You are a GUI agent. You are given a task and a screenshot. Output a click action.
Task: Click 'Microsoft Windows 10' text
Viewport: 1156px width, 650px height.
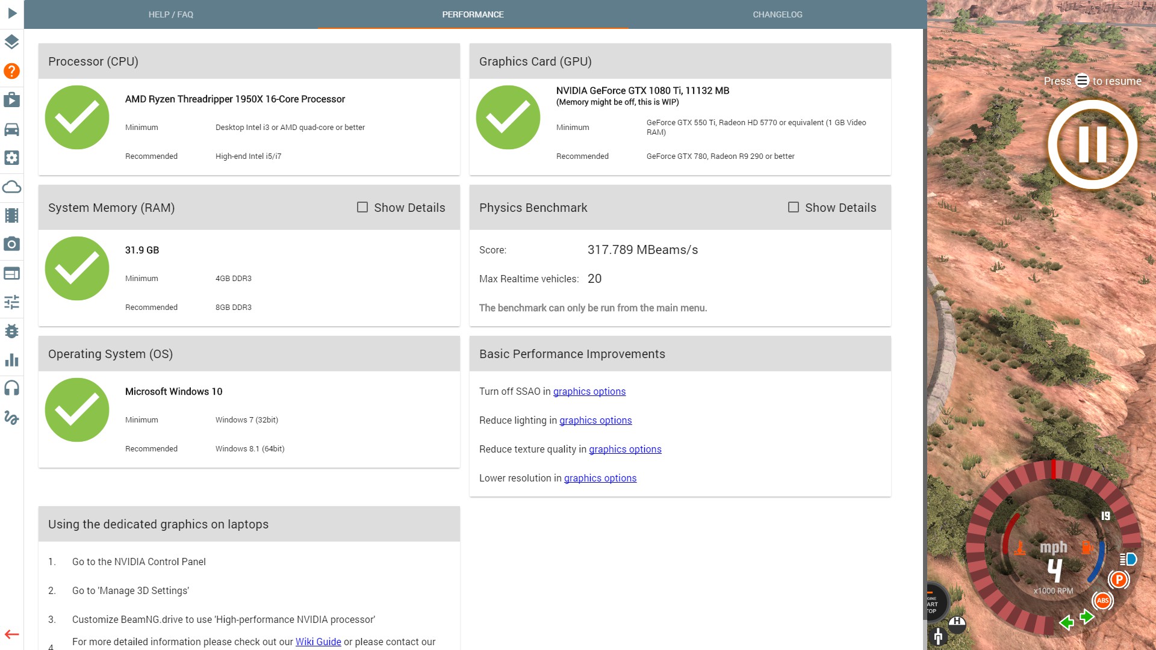173,391
